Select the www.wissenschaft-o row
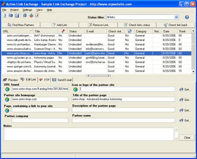The image size is (197, 159). pyautogui.click(x=96, y=49)
